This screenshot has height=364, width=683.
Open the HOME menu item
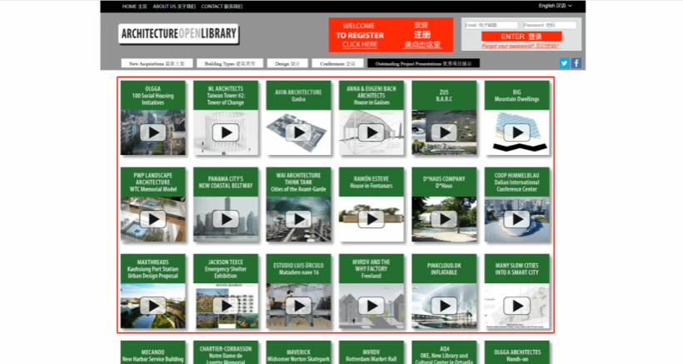tap(134, 6)
